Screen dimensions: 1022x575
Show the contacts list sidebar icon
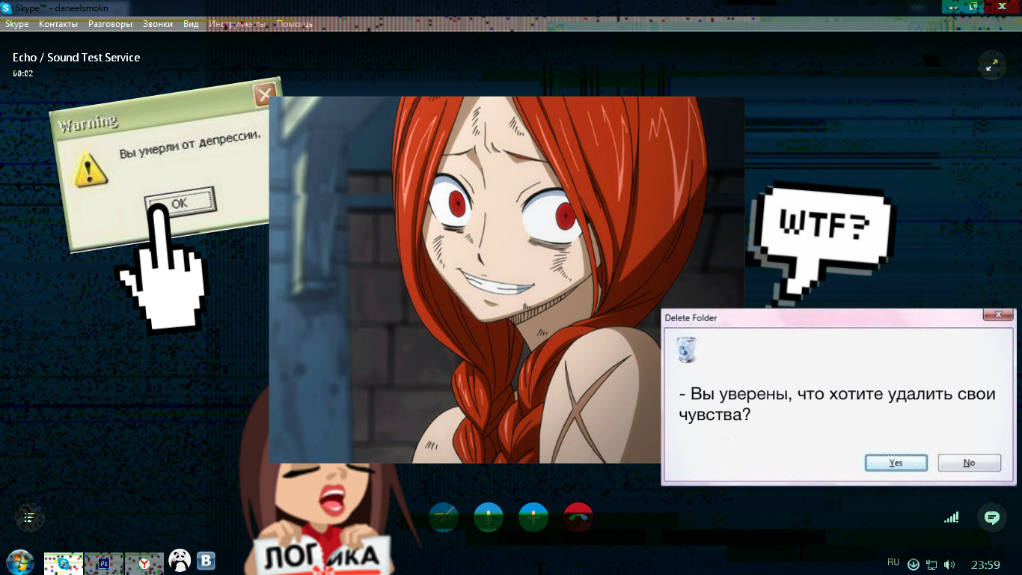point(30,517)
